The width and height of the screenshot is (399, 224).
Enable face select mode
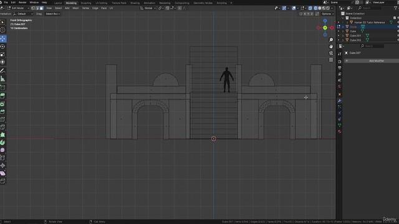click(x=42, y=8)
